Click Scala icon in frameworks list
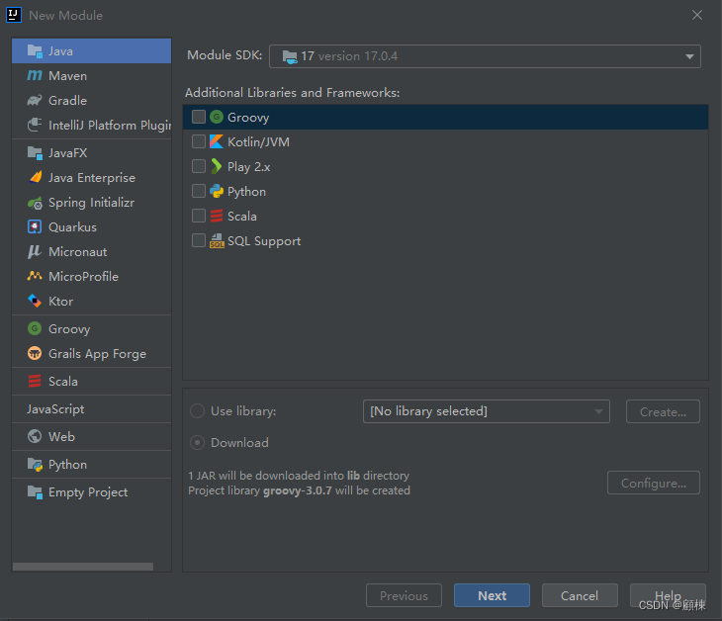Screen dimensions: 722x621 coord(217,216)
